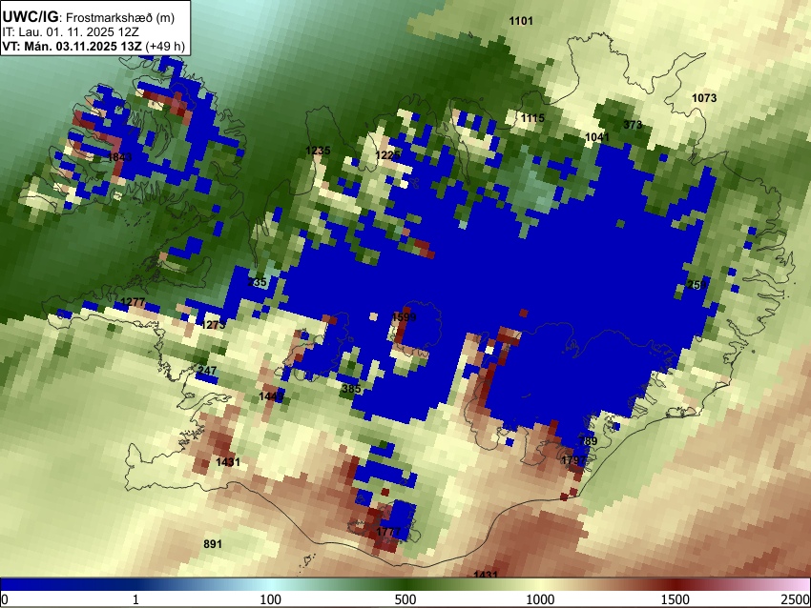Click the value 1273 on the map

click(x=213, y=325)
